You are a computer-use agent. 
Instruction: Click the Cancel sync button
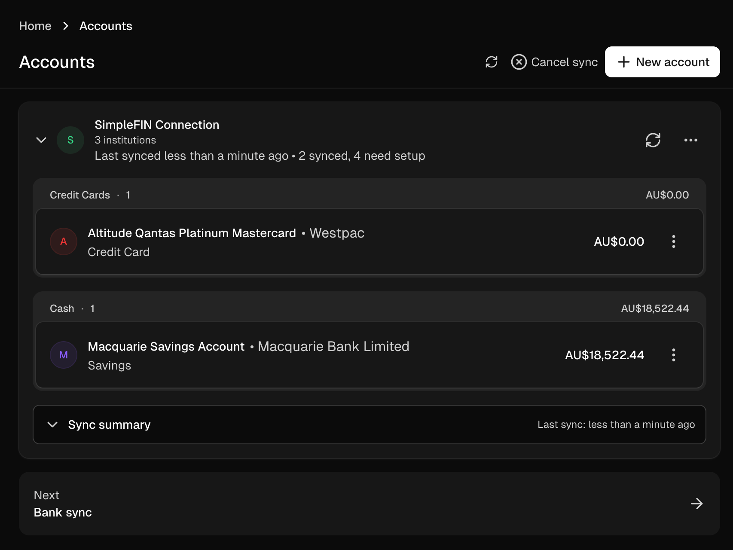click(554, 62)
